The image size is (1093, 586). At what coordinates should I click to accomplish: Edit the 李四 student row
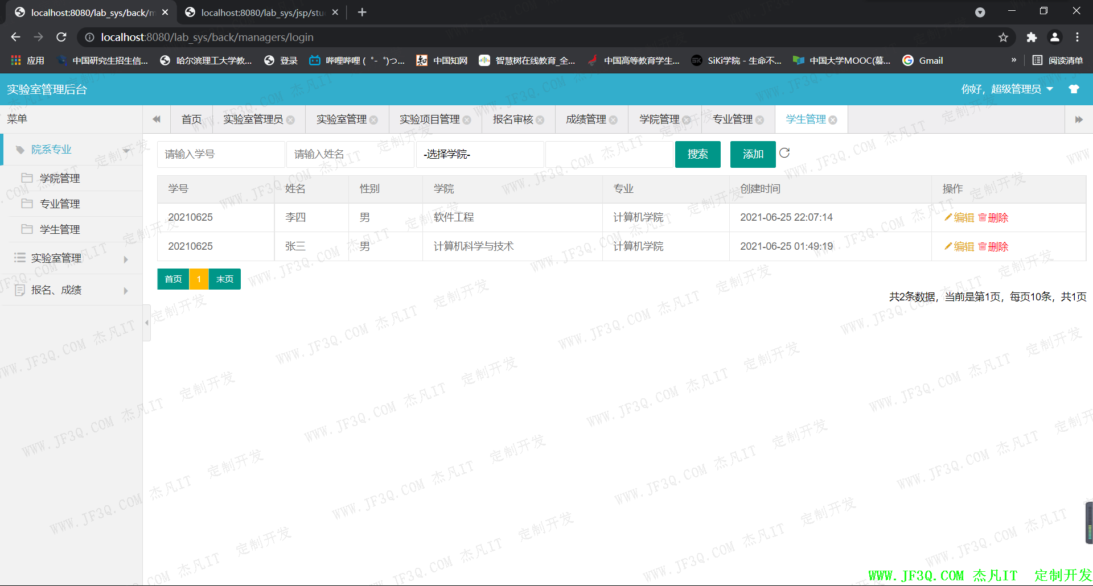[959, 218]
